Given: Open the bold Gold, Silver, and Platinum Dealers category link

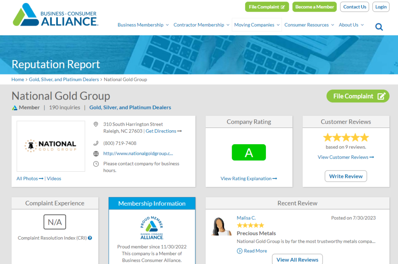Looking at the screenshot, I should click(130, 107).
